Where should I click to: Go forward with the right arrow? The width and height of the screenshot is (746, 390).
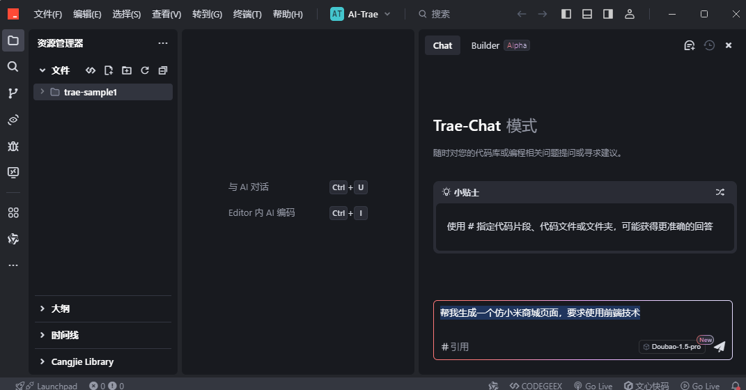pos(543,14)
